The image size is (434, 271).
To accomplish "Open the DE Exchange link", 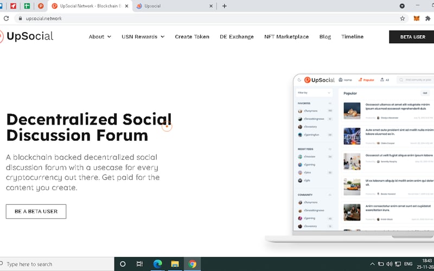I will click(237, 36).
